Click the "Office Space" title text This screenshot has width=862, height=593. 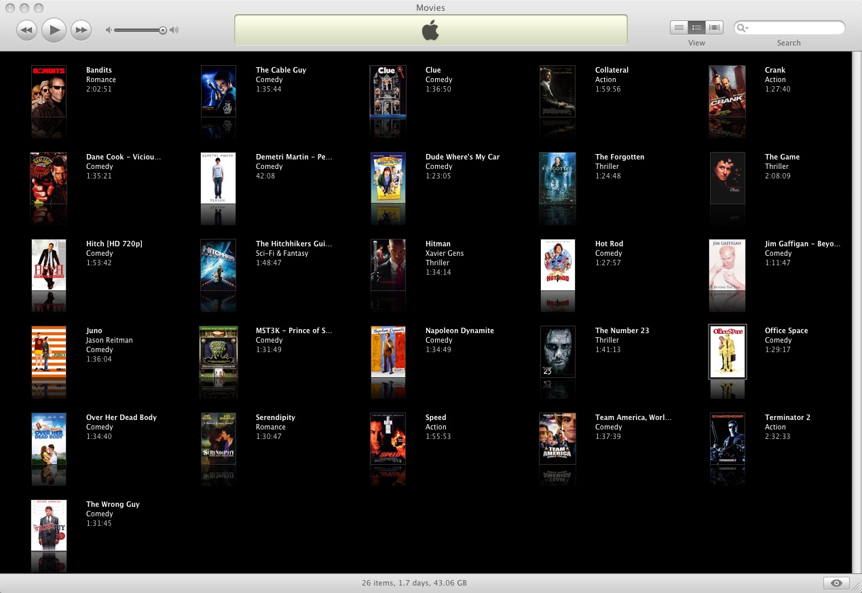(x=786, y=330)
